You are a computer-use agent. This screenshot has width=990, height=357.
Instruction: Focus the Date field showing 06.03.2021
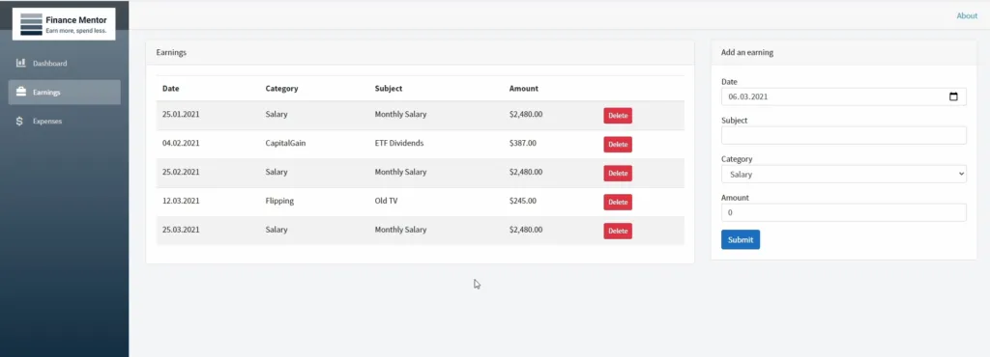click(843, 96)
